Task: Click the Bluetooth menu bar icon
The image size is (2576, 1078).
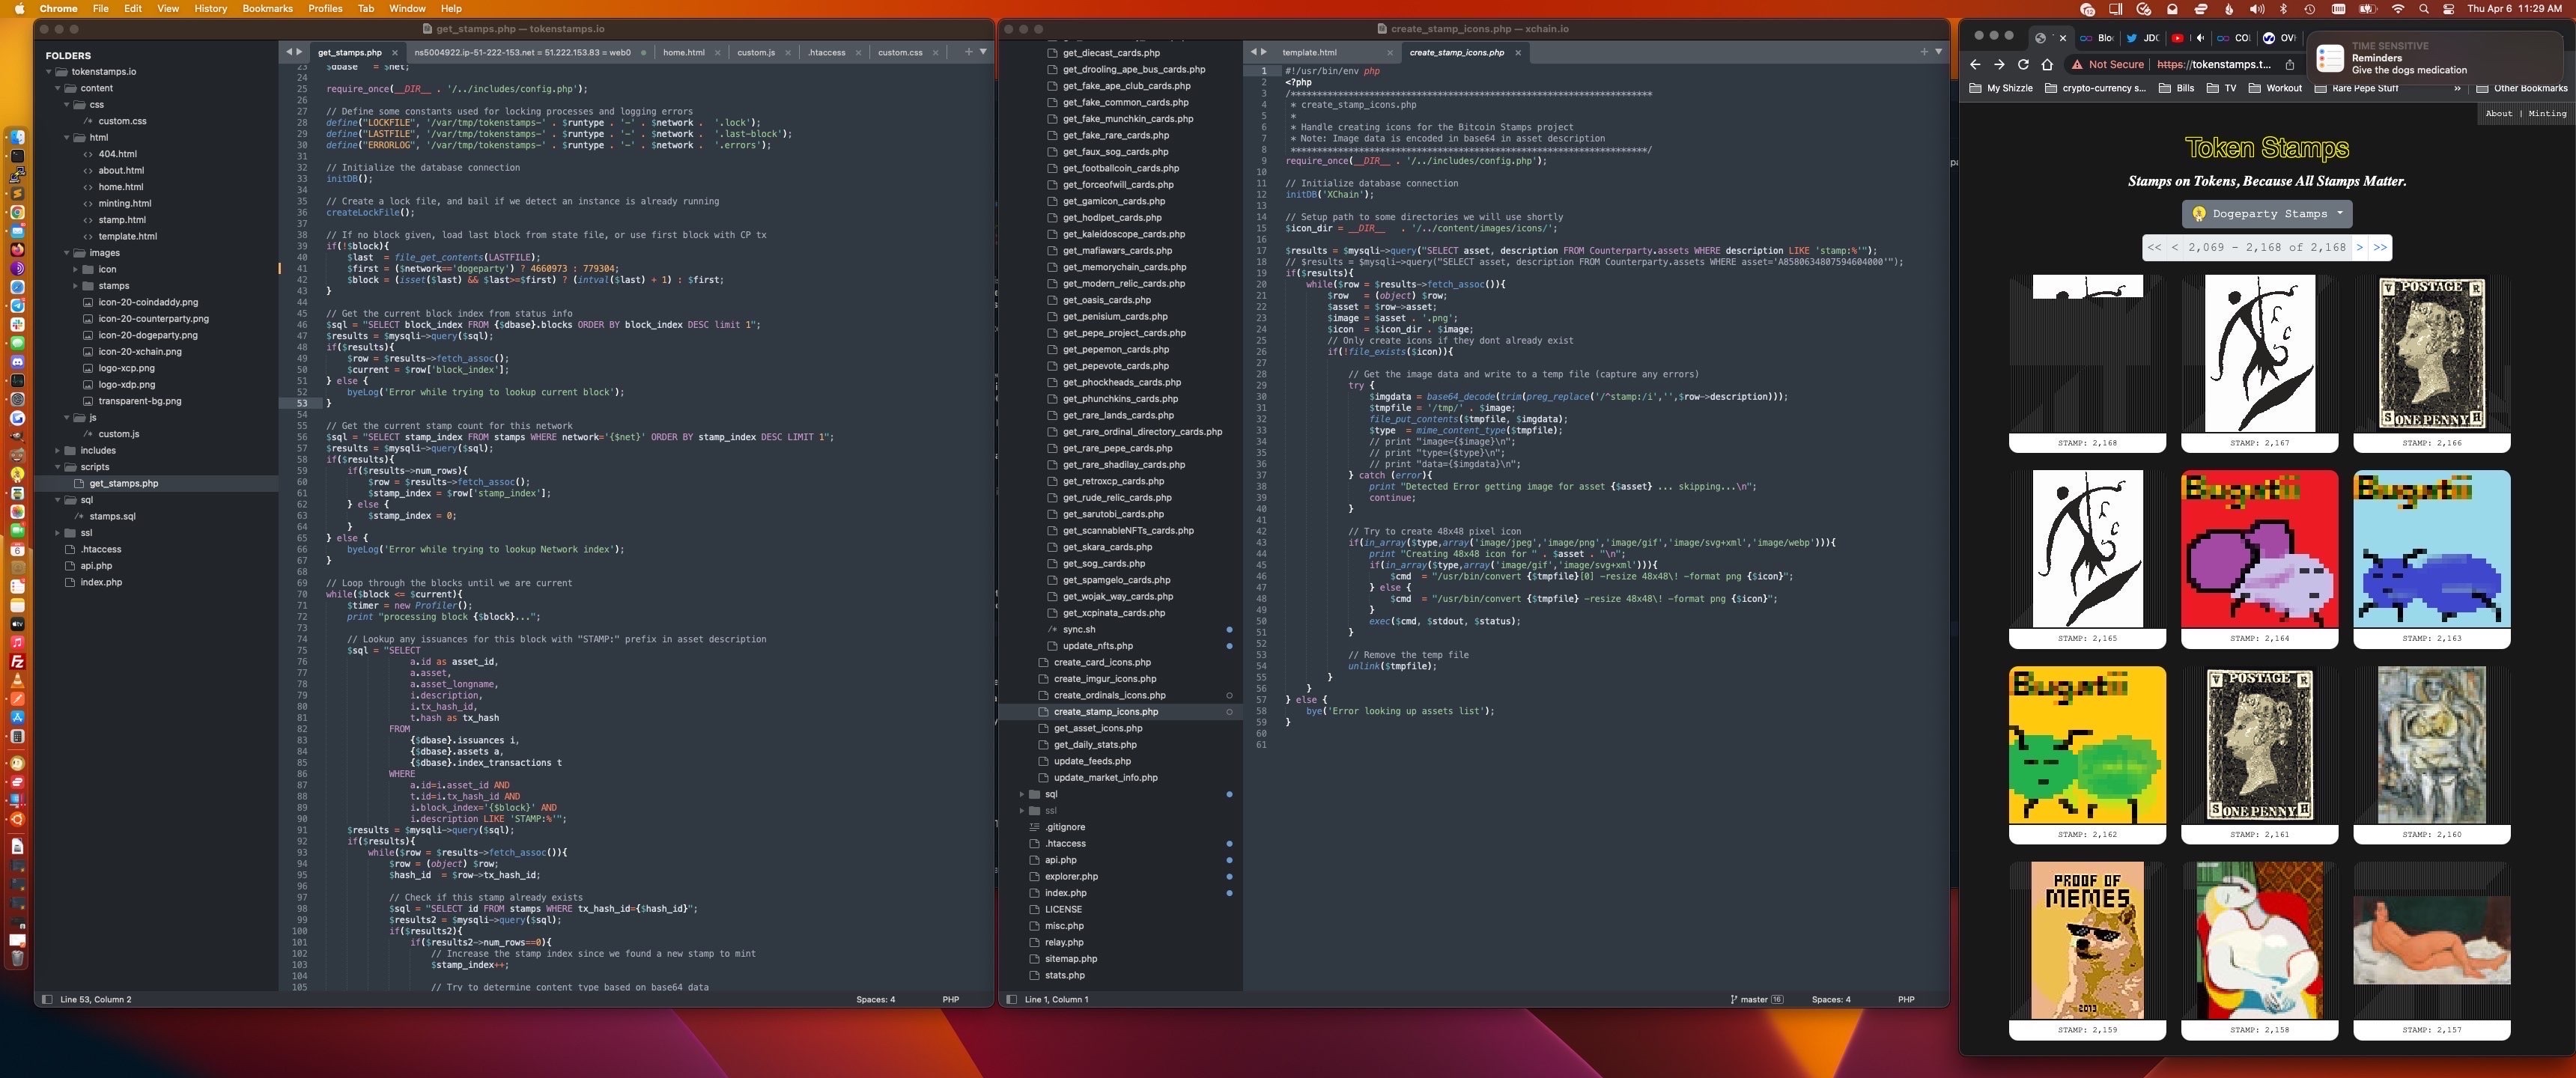Action: point(2283,9)
